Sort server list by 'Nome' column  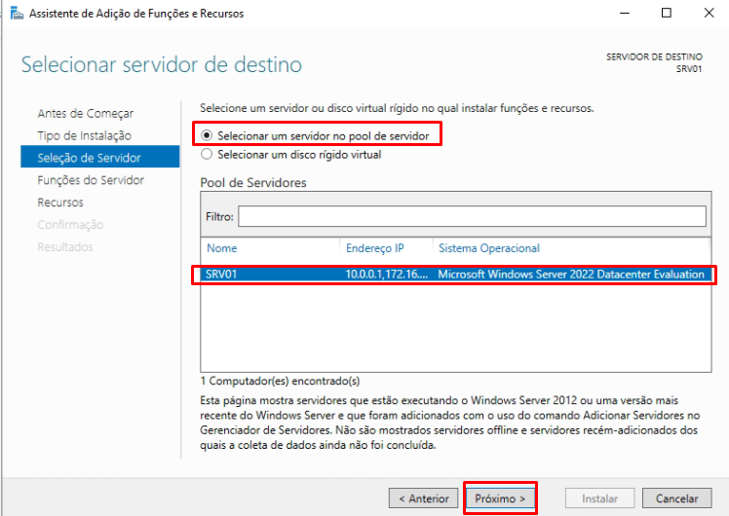coord(222,248)
